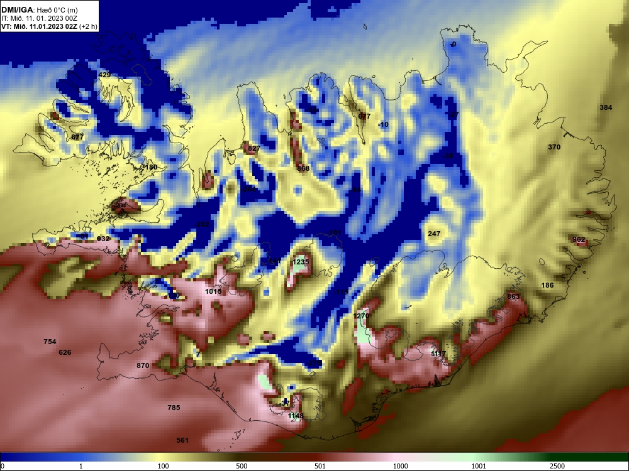Click the legend tick label 2500
This screenshot has height=471, width=629.
[x=557, y=466]
